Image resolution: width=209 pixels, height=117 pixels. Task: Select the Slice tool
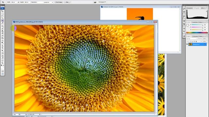tap(2, 23)
